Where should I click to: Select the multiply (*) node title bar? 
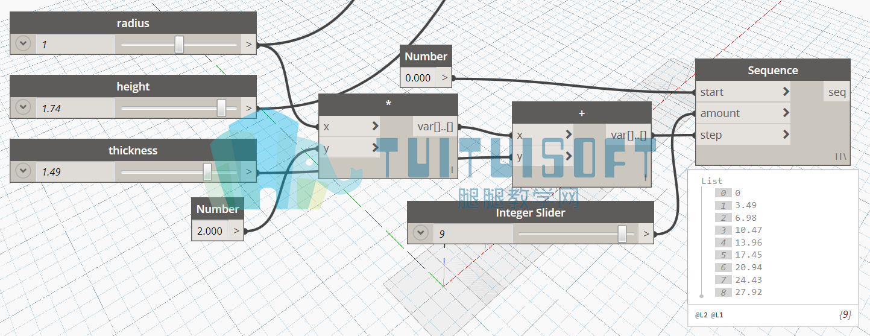click(388, 105)
